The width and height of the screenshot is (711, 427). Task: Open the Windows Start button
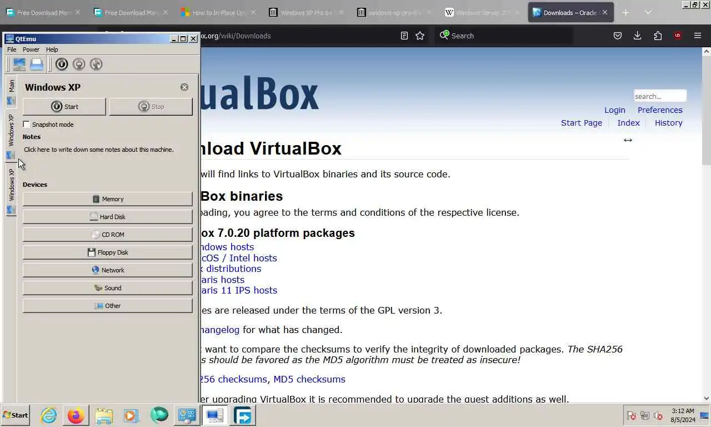pos(16,415)
